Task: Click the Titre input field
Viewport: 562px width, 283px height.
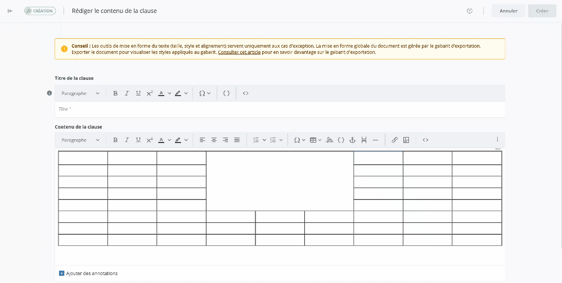Action: 280,109
